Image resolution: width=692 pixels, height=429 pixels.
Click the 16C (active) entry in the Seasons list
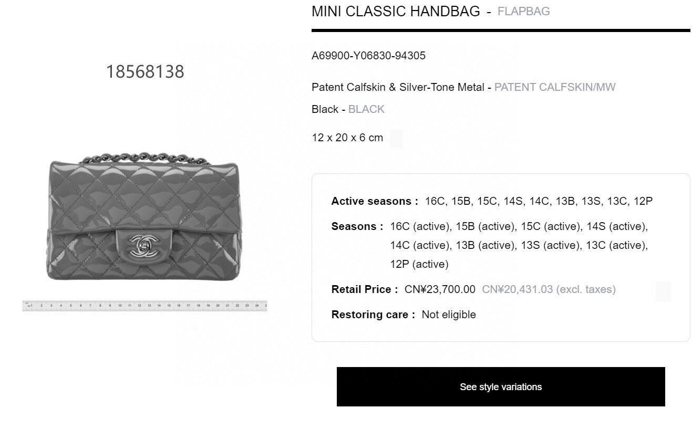tap(420, 226)
